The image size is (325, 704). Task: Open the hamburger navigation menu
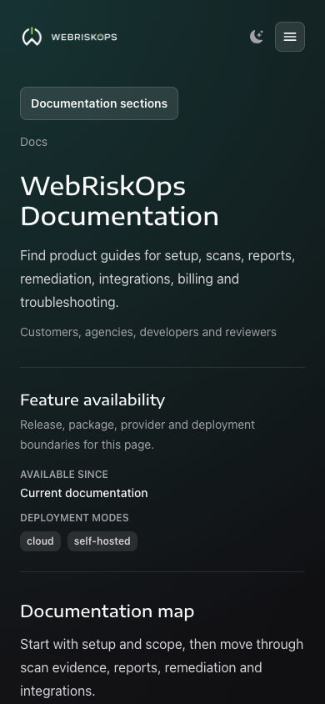pos(290,37)
